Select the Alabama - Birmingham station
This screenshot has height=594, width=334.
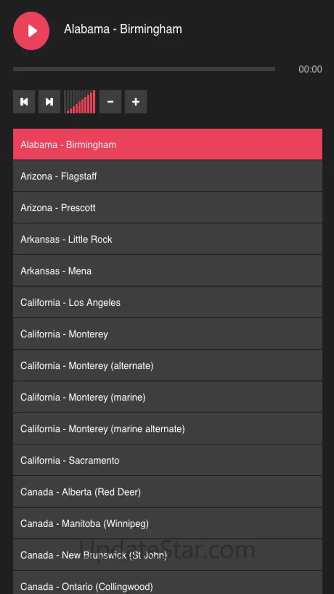point(167,144)
